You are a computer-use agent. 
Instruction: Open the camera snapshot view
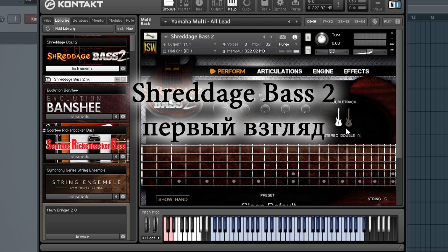pos(282,37)
